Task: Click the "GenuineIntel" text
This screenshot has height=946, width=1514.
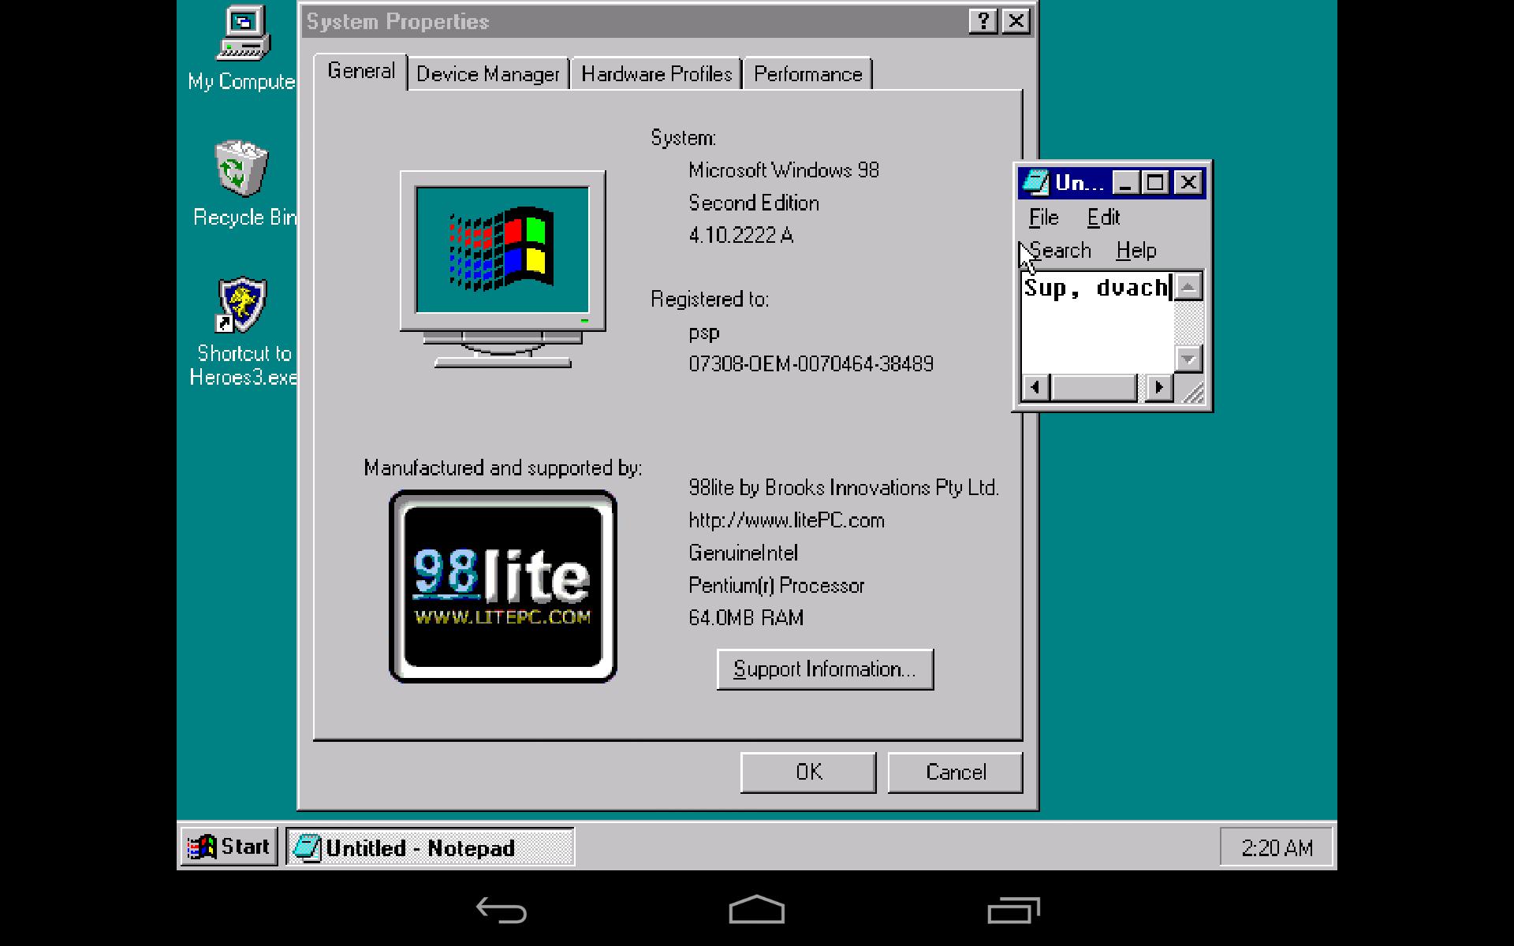Action: point(743,553)
